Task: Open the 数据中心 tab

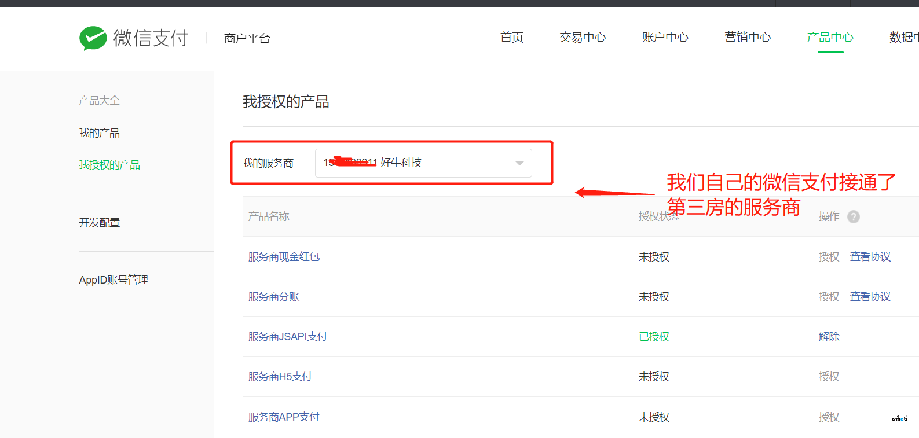Action: tap(904, 38)
